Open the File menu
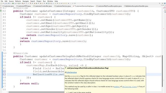 (x=2, y=1)
